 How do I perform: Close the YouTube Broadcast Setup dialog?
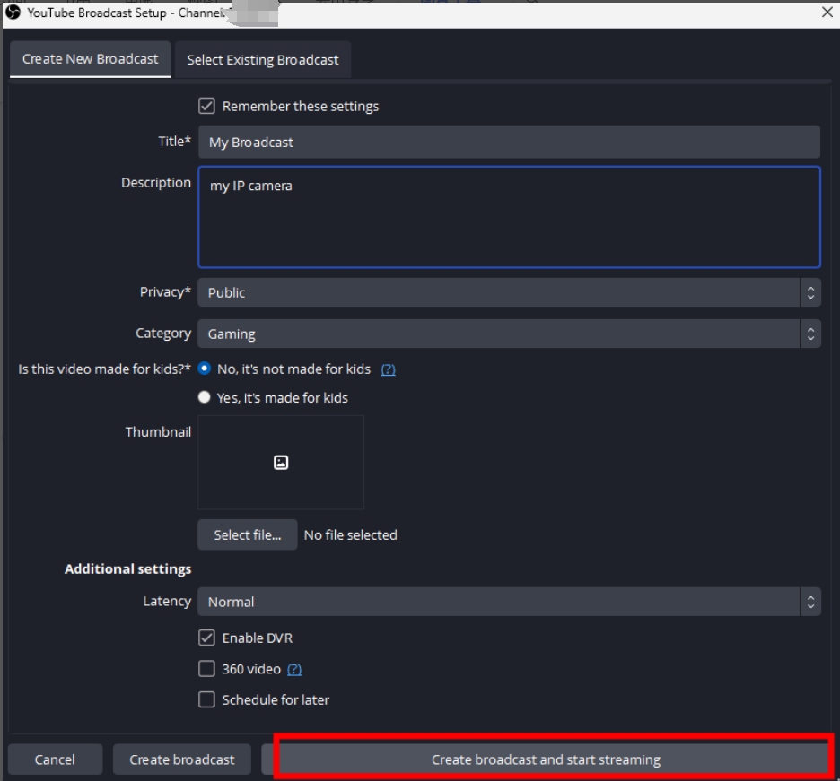point(827,13)
